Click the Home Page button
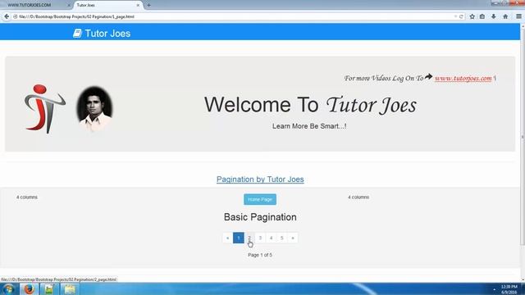The height and width of the screenshot is (295, 525). (x=260, y=199)
